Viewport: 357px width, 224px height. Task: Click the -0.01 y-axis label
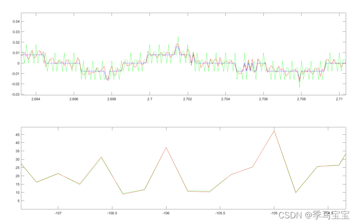coord(16,73)
